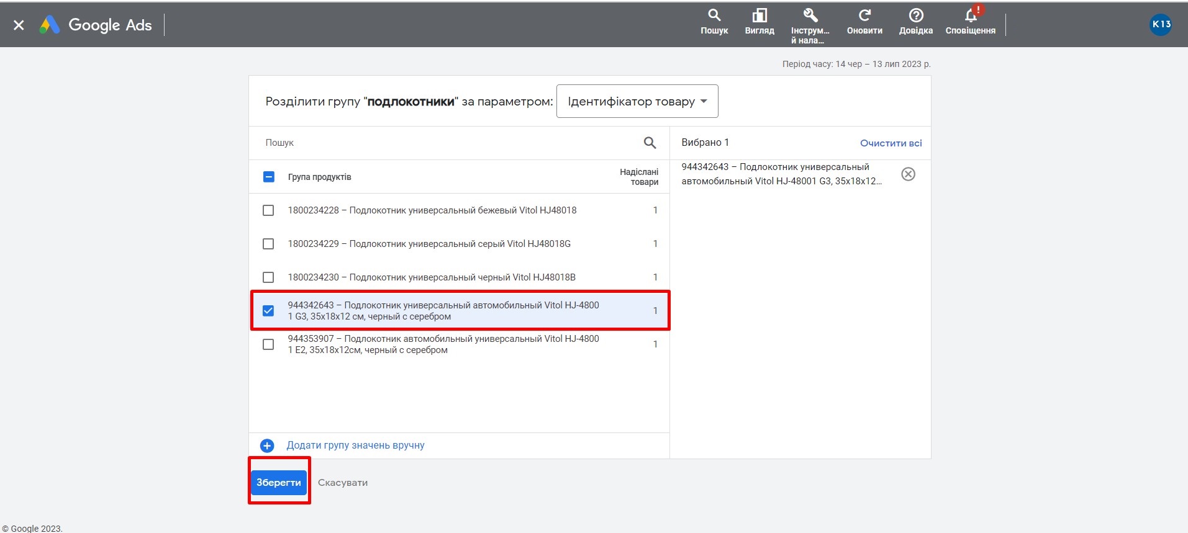Open the Пошук search tool in header

(714, 22)
